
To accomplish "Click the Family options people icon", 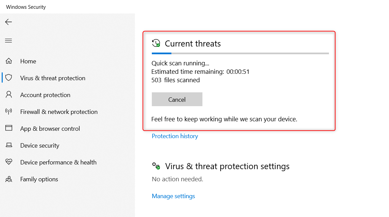I will [8, 179].
